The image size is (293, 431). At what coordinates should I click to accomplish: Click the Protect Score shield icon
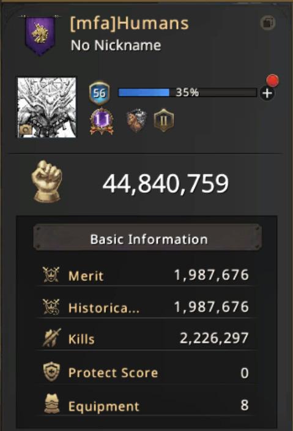coord(51,372)
